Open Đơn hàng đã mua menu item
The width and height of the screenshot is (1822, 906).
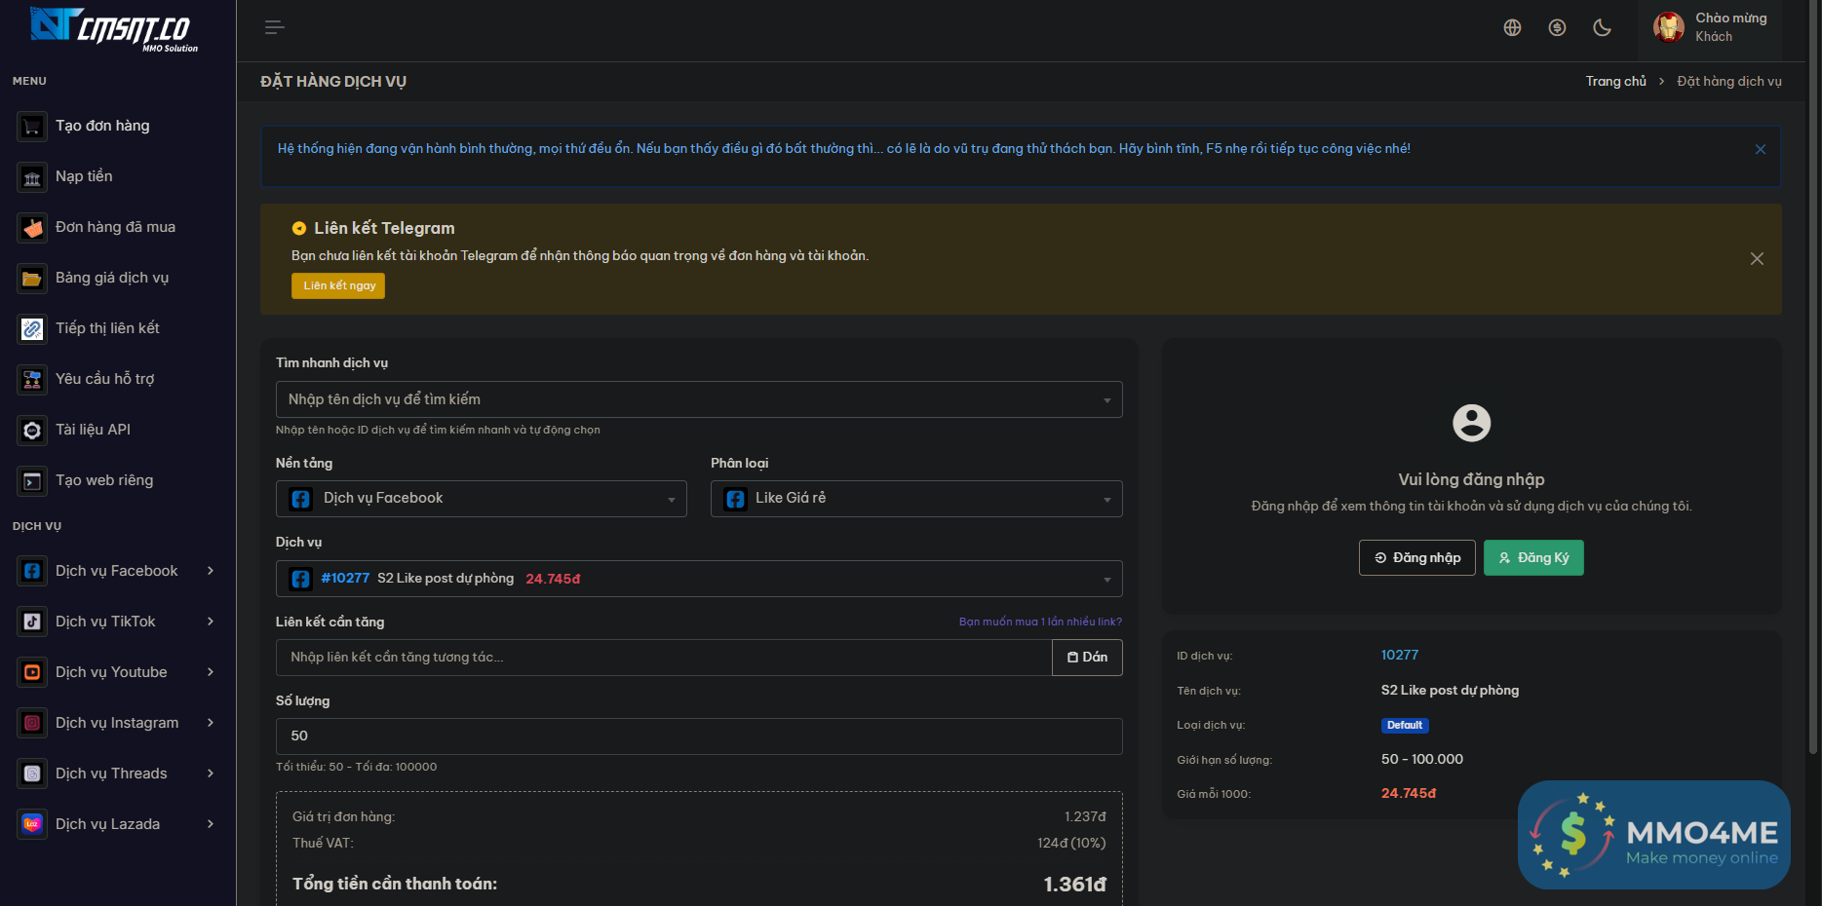(x=115, y=227)
